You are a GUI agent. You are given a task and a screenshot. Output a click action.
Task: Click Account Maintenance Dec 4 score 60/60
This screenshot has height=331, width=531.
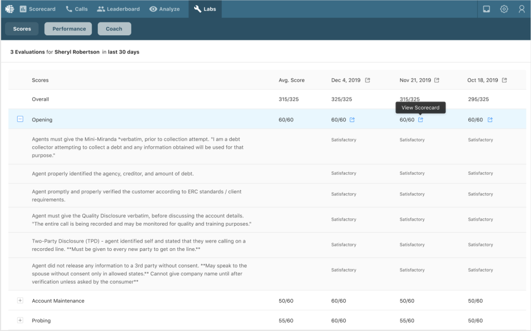coord(339,301)
